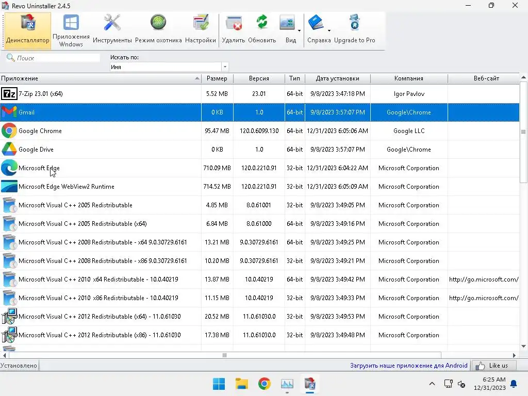Select the Gmail app icon

(x=9, y=112)
